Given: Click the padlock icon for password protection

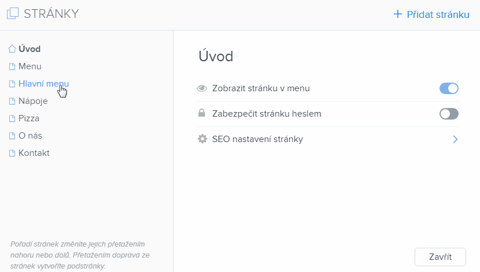Looking at the screenshot, I should pyautogui.click(x=202, y=114).
